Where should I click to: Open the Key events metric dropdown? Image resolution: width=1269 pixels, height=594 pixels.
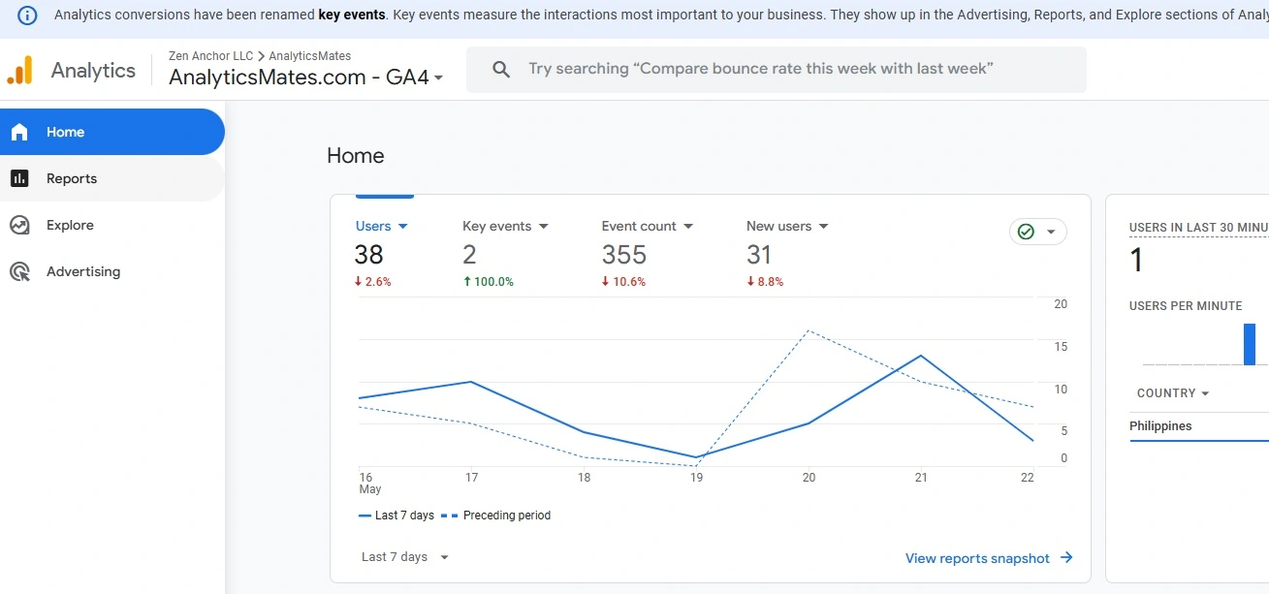pos(544,226)
